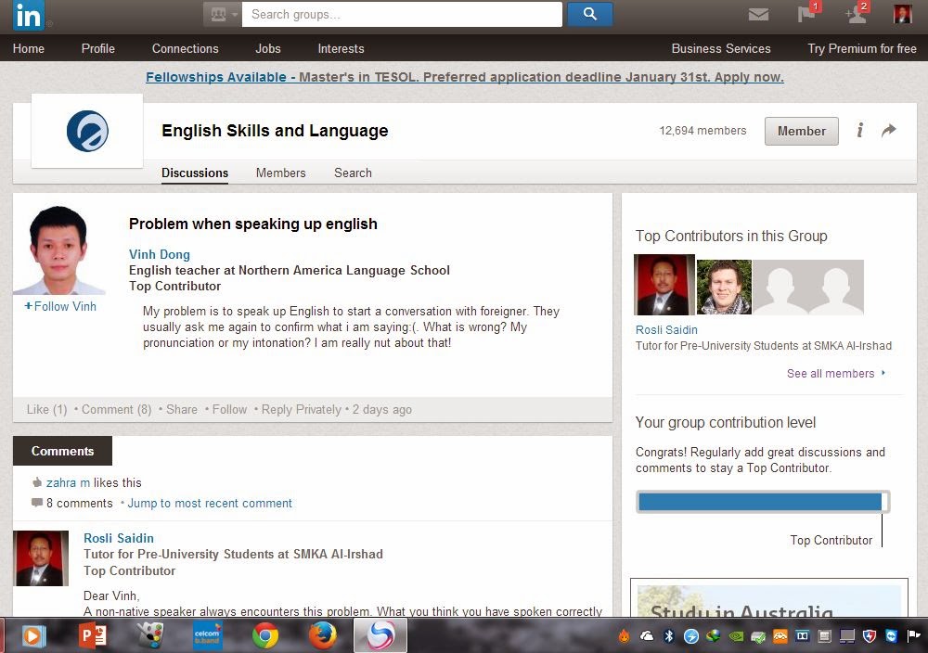Click the Dolby tray icon
The height and width of the screenshot is (653, 928).
click(x=802, y=636)
